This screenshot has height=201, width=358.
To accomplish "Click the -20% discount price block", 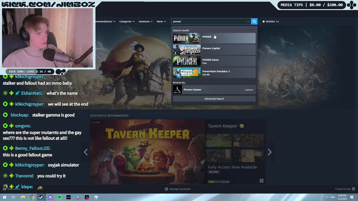I will point(219,182).
